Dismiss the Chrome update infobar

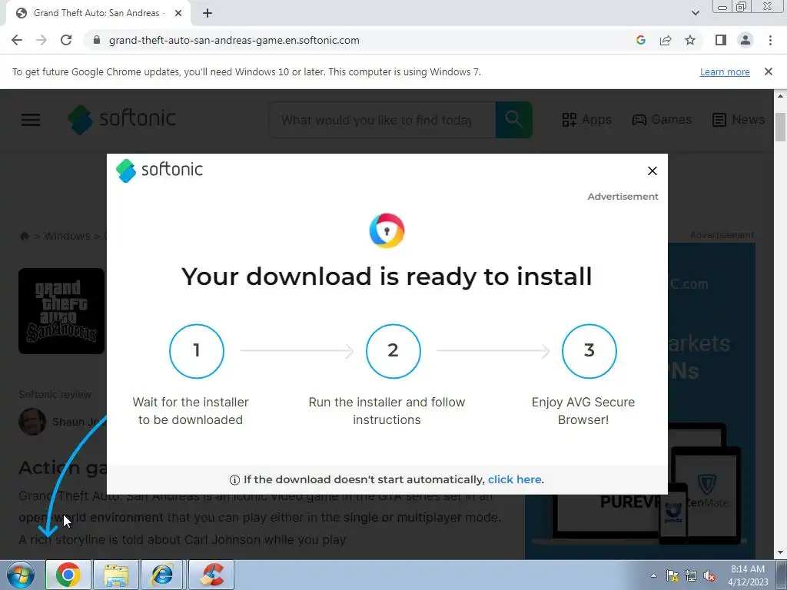click(768, 71)
